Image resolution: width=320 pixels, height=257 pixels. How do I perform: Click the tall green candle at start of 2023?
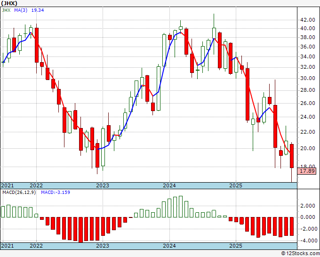point(103,147)
